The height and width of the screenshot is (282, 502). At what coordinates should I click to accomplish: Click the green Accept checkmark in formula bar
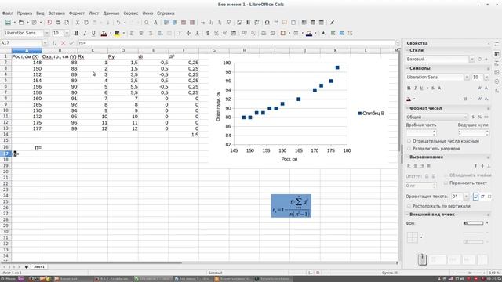pyautogui.click(x=71, y=43)
